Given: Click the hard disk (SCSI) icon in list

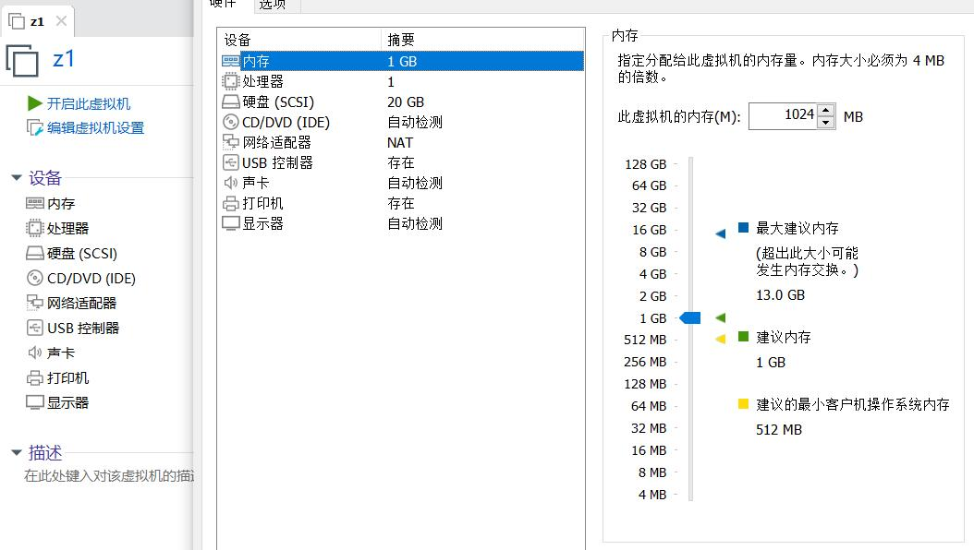Looking at the screenshot, I should point(230,102).
